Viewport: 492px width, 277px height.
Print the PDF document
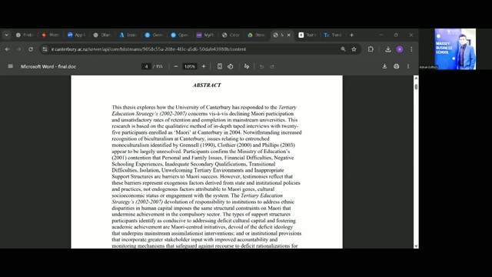coord(397,66)
